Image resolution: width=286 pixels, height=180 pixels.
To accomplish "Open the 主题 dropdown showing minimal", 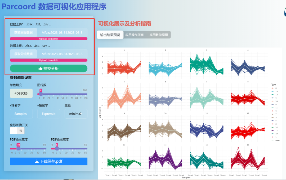I will pos(76,114).
